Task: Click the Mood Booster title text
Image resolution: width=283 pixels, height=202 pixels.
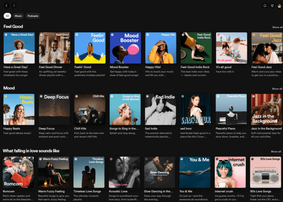Action: (x=119, y=67)
